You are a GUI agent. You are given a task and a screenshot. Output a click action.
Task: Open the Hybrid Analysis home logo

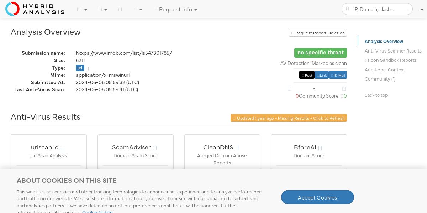35,9
